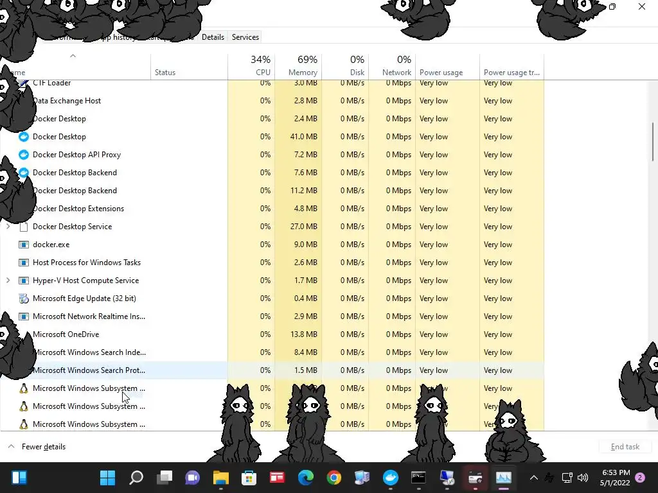658x493 pixels.
Task: Select the Docker Desktop Extensions row
Action: coord(272,209)
